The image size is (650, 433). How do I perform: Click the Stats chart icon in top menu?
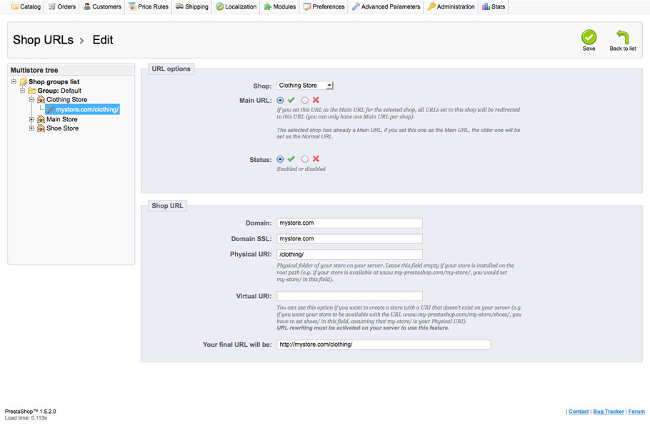[x=486, y=7]
